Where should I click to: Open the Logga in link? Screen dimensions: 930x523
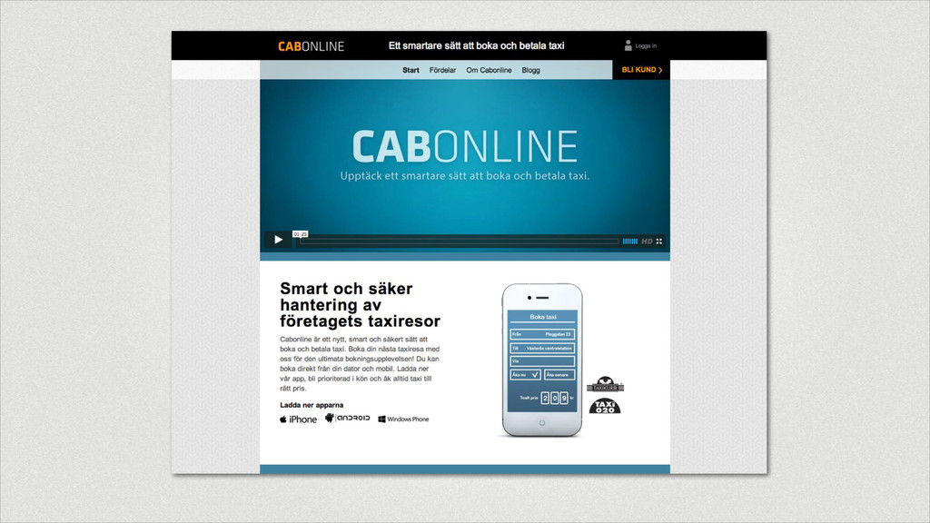(646, 45)
